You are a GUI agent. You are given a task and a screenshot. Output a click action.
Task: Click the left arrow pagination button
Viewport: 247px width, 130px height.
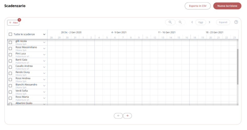118,116
